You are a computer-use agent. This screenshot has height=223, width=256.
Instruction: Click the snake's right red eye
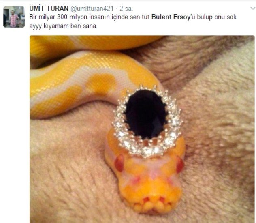(180, 164)
